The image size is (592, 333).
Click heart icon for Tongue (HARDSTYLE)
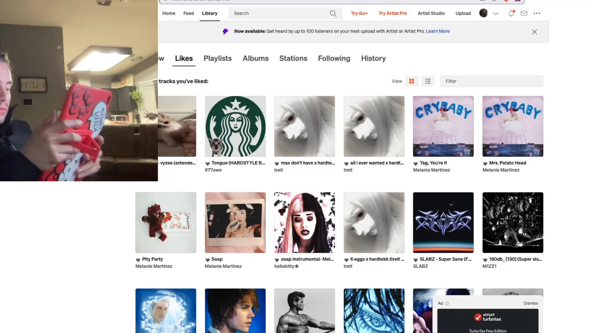[x=208, y=164]
